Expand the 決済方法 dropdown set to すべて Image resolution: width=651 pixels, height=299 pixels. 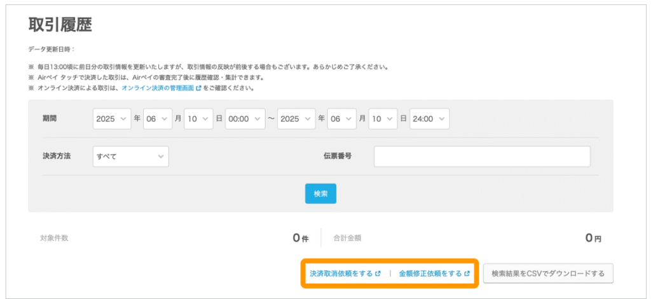pos(130,156)
